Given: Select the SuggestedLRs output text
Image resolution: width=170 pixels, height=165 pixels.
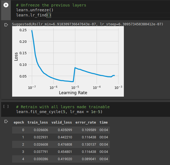Looking at the screenshot, I should 87,24.
